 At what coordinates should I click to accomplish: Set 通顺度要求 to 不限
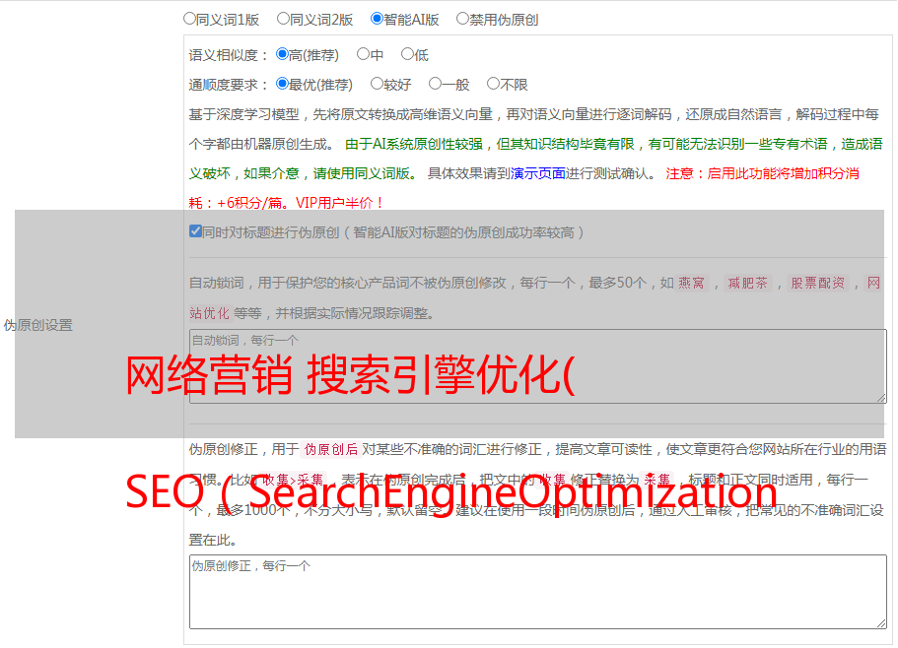point(493,84)
